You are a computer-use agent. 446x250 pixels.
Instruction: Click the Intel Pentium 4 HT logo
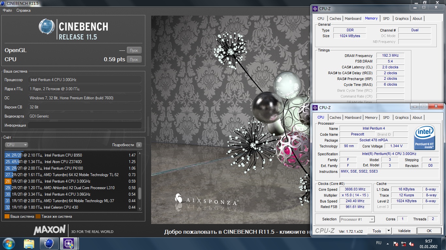424,137
